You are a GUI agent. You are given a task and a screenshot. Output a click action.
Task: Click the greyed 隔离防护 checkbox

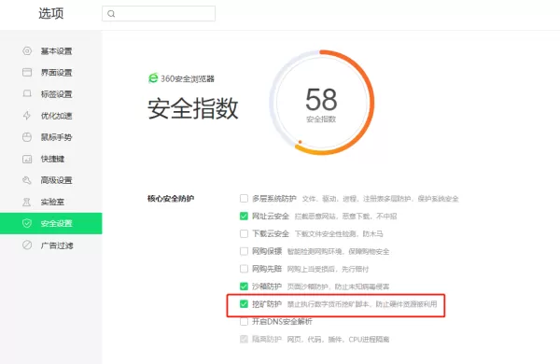tap(244, 339)
